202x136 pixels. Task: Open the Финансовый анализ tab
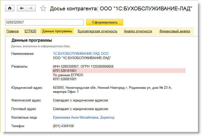pyautogui.click(x=175, y=31)
